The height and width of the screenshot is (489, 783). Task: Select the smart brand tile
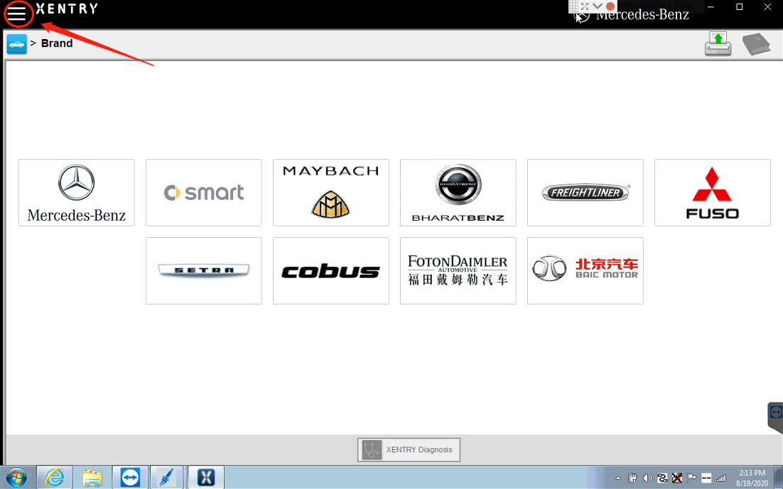(x=204, y=192)
